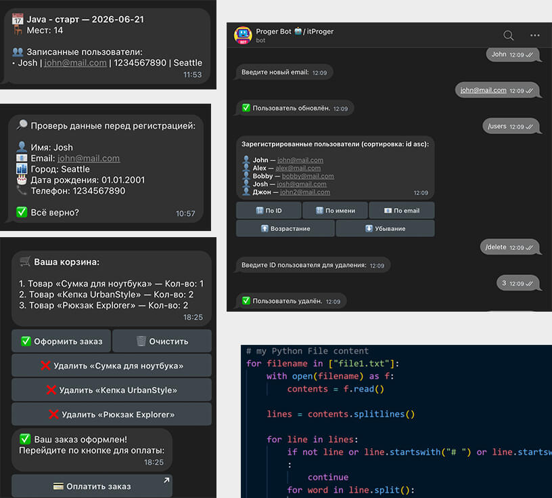Click the person icon beside «Имя: Josh»
The image size is (552, 498).
(x=22, y=147)
